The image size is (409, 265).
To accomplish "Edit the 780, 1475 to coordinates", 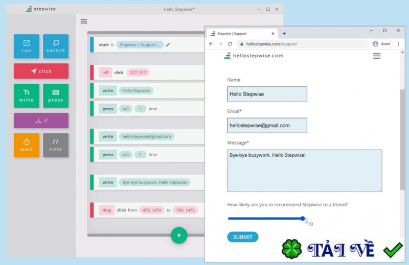I will point(186,210).
